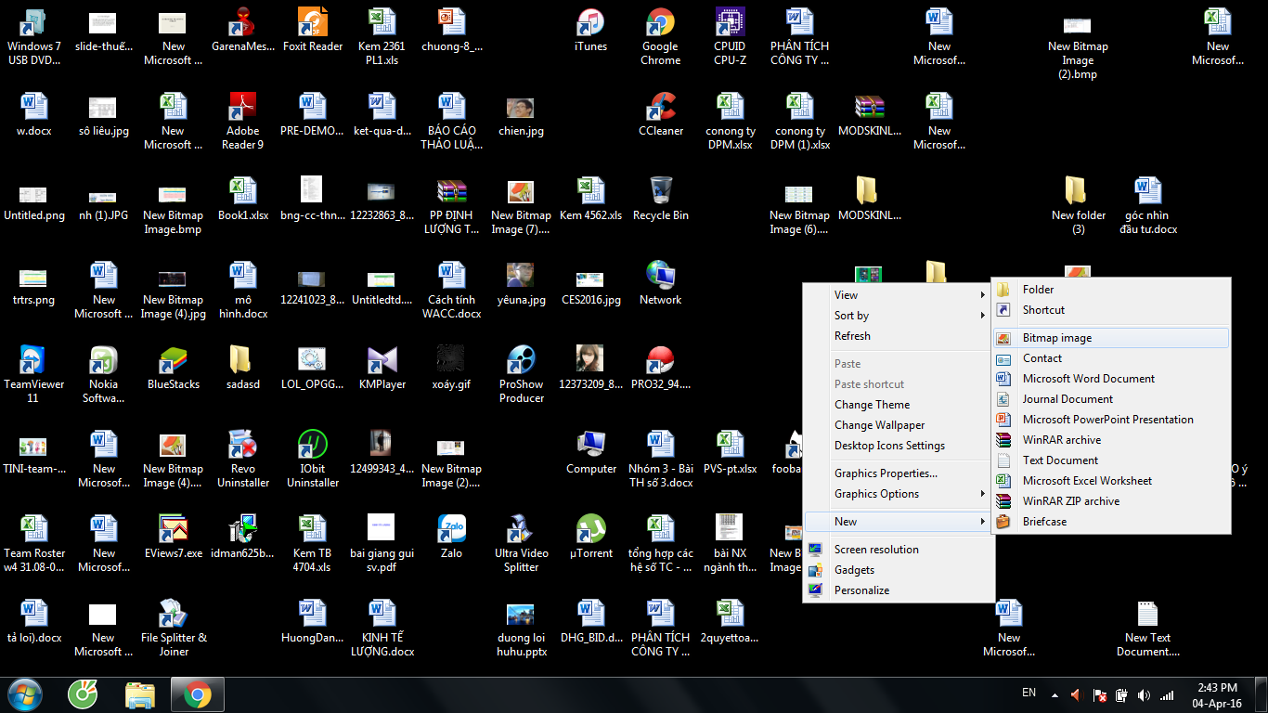Choose Refresh in the context menu
The height and width of the screenshot is (713, 1268).
point(899,336)
